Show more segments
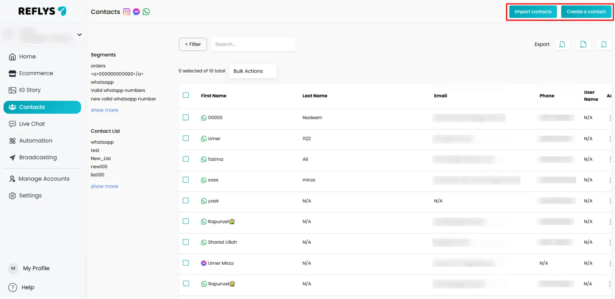 pyautogui.click(x=104, y=110)
